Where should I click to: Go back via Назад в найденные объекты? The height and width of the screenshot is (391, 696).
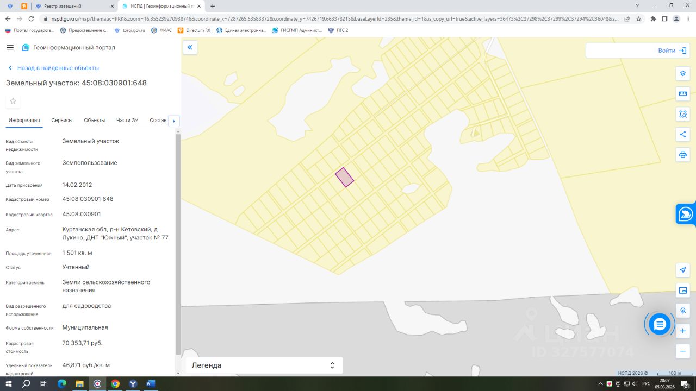point(53,68)
